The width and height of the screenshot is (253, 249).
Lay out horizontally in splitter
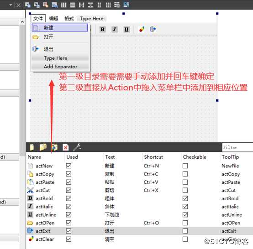coord(81,5)
